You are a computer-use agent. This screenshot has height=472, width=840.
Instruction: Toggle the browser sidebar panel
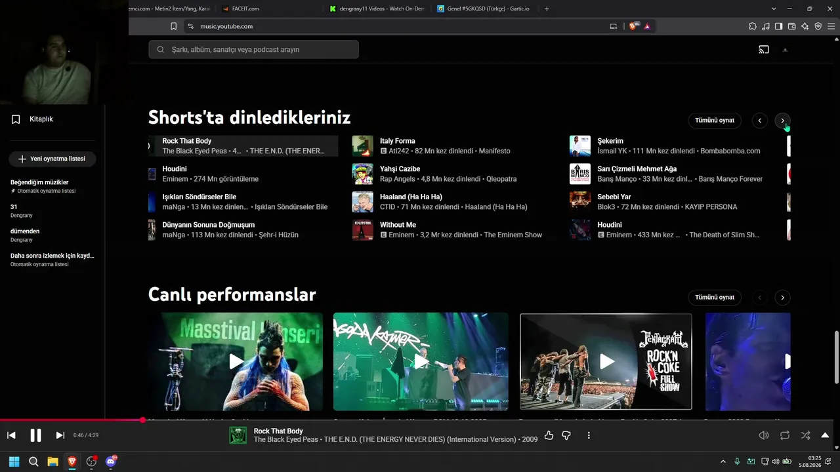point(778,26)
